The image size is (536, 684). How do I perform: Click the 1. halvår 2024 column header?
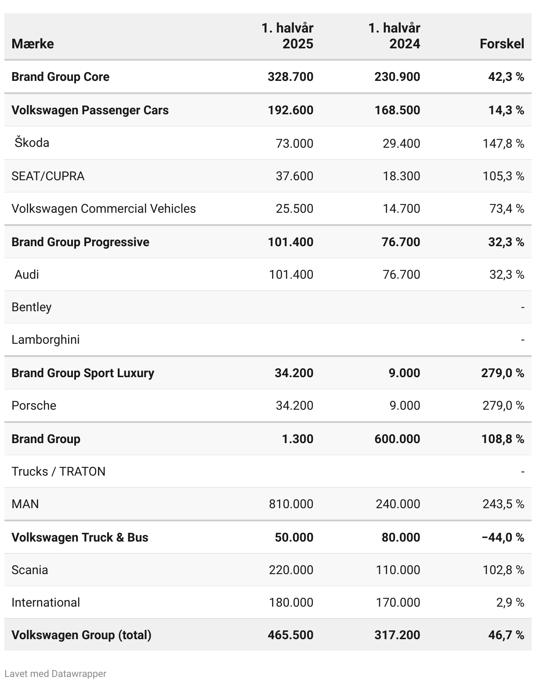click(395, 36)
